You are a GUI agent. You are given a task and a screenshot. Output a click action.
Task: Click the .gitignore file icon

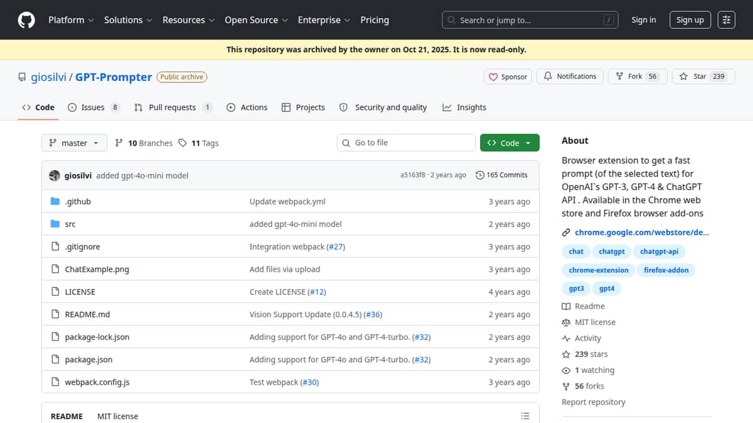(55, 247)
